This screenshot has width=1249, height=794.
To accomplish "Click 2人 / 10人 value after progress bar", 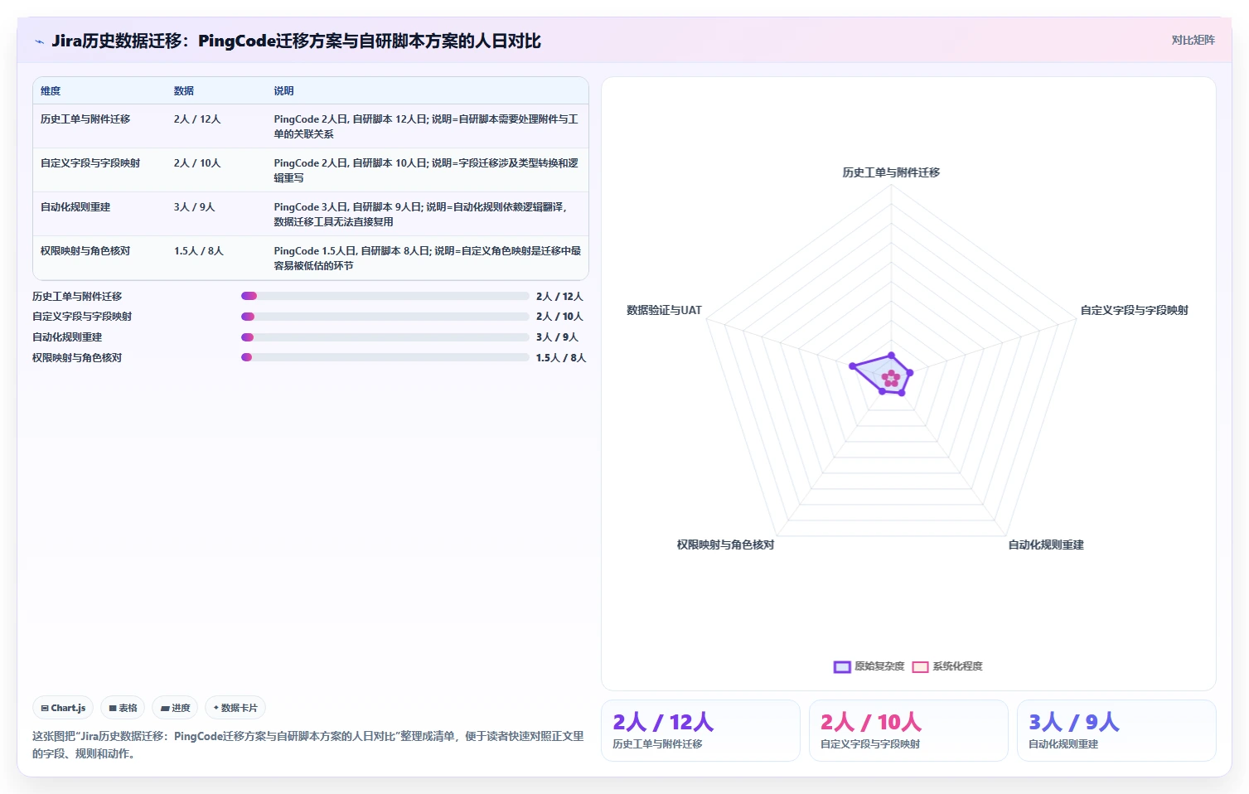I will point(559,317).
